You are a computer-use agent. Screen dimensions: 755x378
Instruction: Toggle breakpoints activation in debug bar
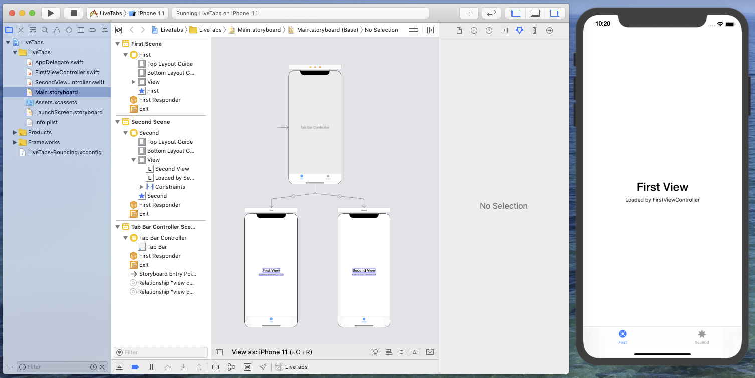[x=135, y=367]
